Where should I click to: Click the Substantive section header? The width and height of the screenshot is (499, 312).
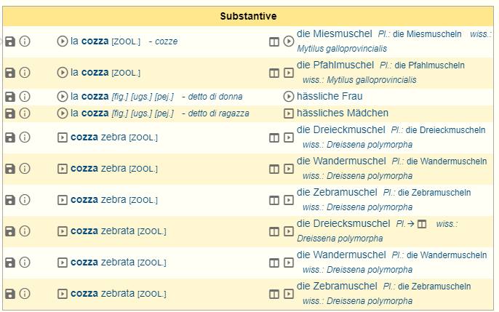point(249,16)
